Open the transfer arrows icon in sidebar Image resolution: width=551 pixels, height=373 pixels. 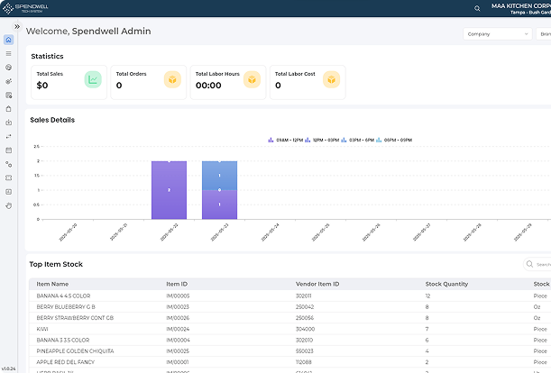click(x=9, y=136)
